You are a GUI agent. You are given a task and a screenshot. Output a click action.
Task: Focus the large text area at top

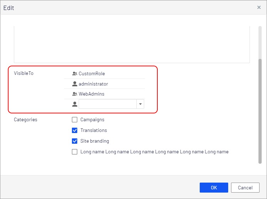click(x=132, y=45)
